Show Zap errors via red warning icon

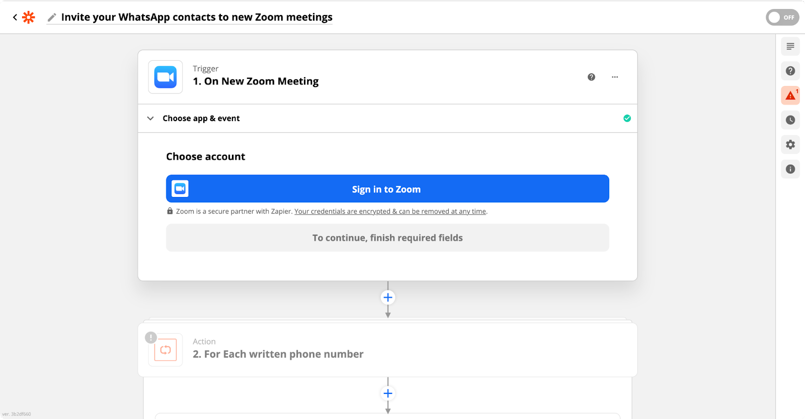click(x=790, y=95)
